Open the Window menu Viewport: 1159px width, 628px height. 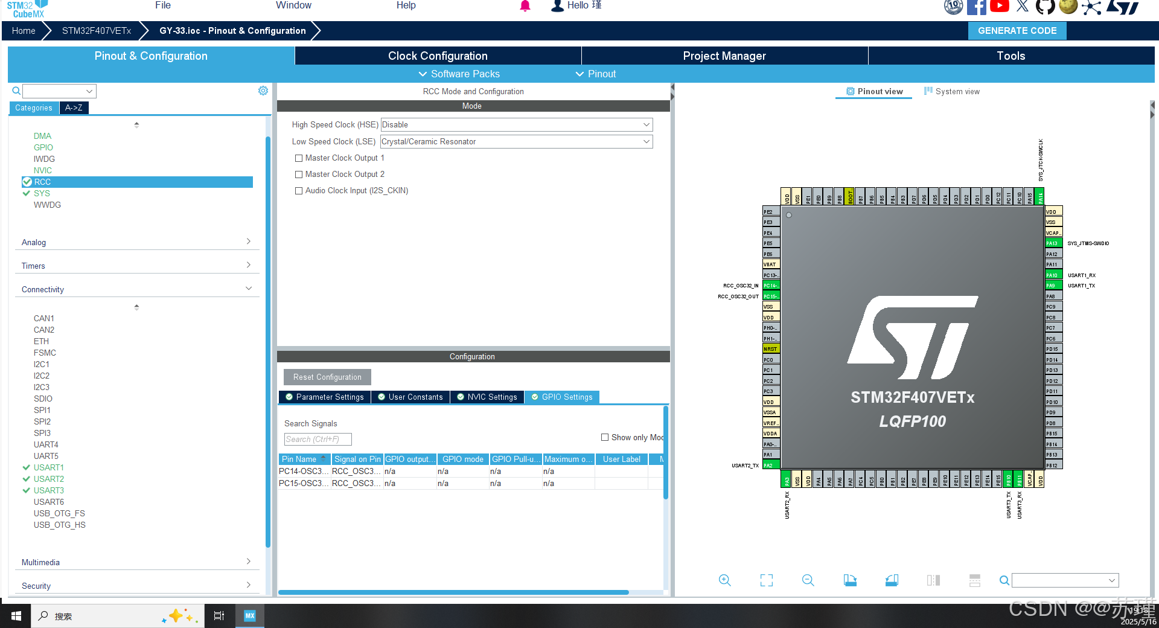coord(293,5)
